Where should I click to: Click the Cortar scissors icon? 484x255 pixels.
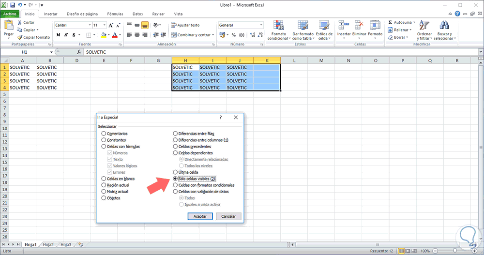(x=20, y=22)
